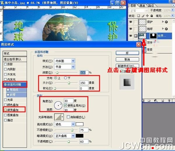This screenshot has width=175, height=151.
Task: Click the 角度 angle input field showing 30
Action: tap(69, 101)
